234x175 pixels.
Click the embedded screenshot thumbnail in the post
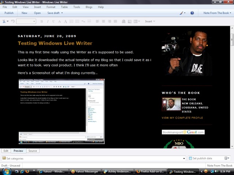click(62, 111)
